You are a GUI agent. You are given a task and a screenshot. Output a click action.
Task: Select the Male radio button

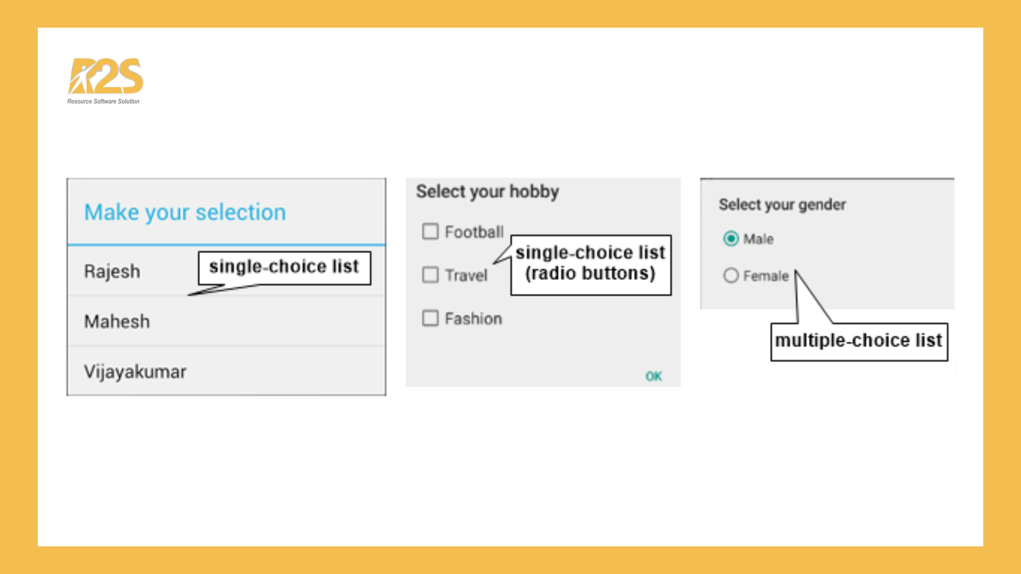(x=731, y=239)
